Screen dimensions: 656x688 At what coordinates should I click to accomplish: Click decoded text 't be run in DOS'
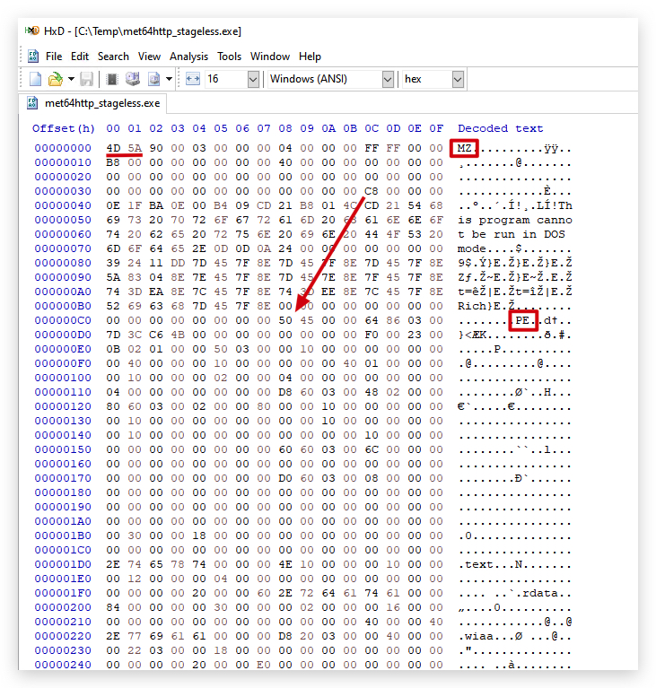pos(512,234)
